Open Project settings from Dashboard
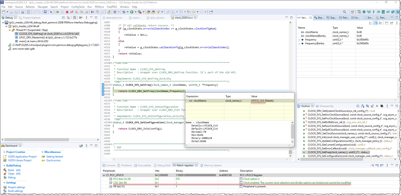Image resolution: width=401 pixels, height=195 pixels. [x=16, y=187]
